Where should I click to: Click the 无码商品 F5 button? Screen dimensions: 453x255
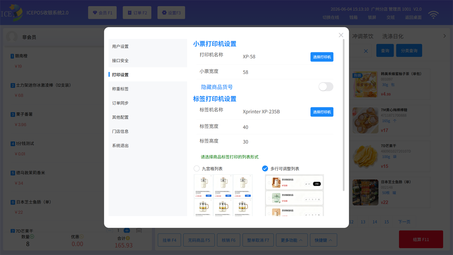199,240
